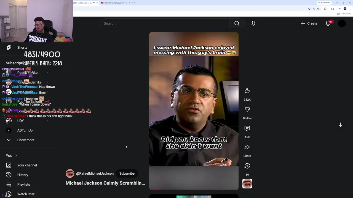Expand subscriptions with Show more
Viewport: 353px width, 198px height.
pyautogui.click(x=26, y=140)
